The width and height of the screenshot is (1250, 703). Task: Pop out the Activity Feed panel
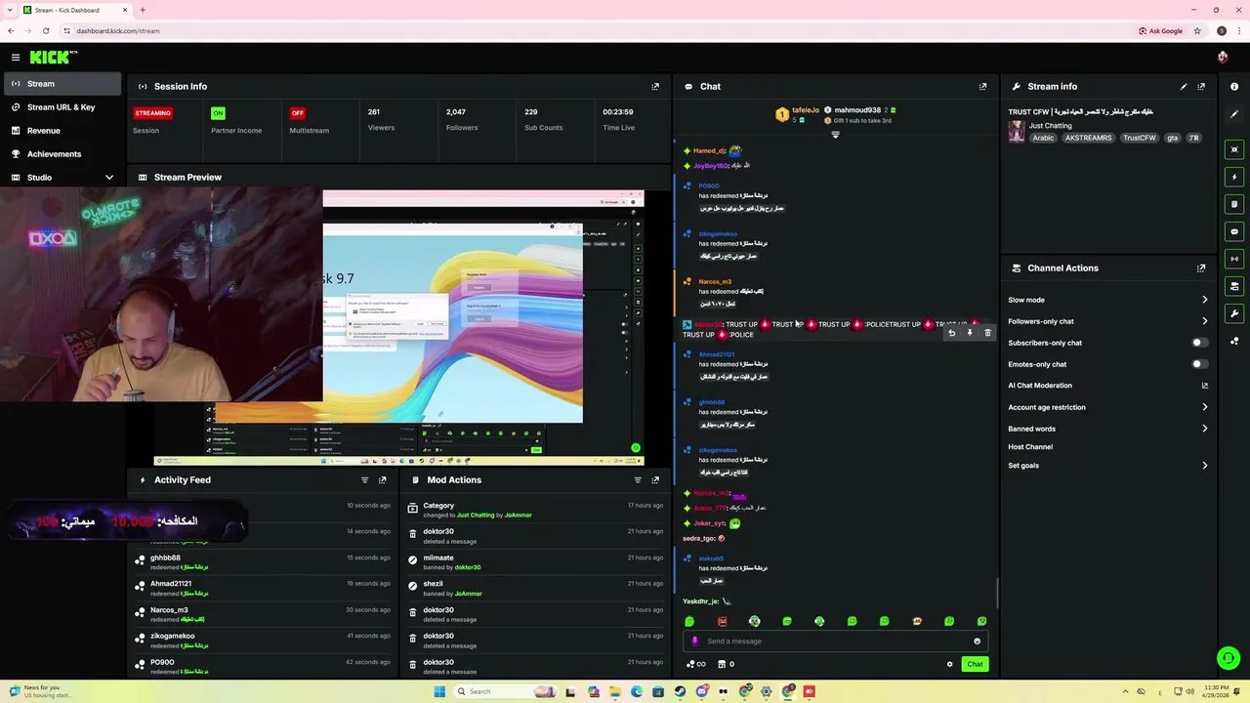(382, 479)
